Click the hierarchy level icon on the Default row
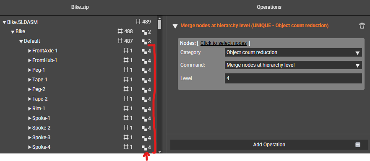The image size is (370, 161). pos(144,42)
